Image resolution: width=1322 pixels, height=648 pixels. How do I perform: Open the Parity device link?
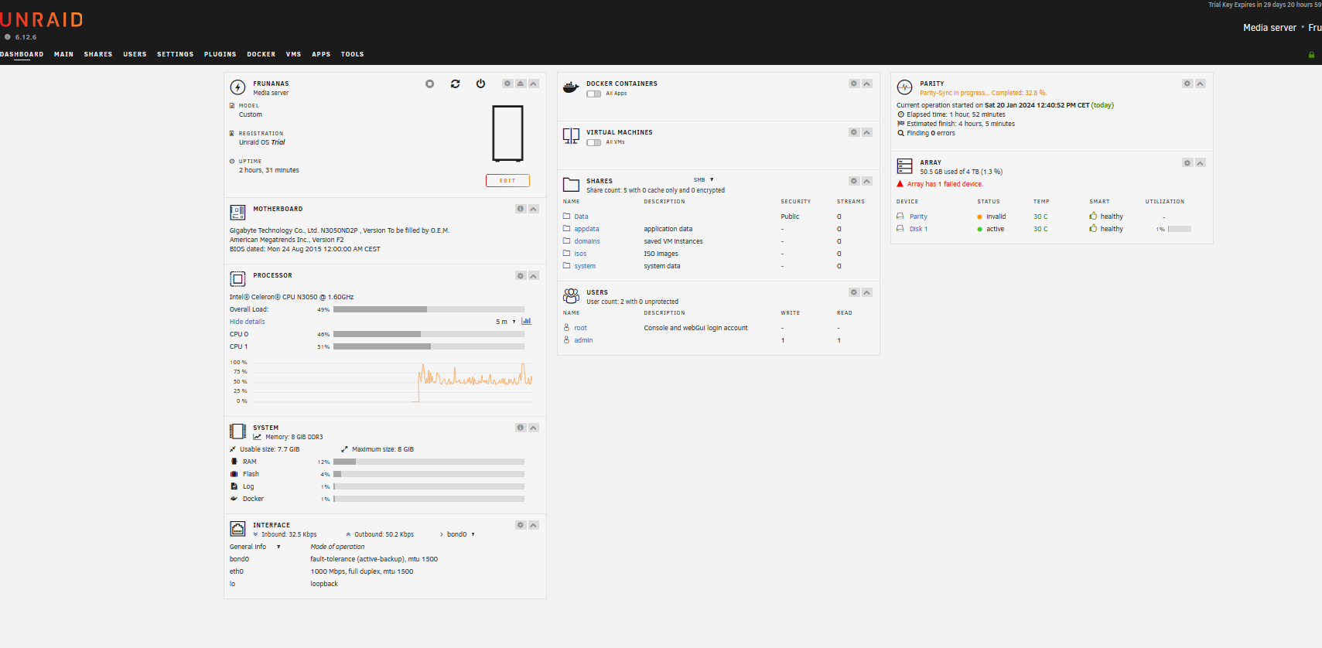coord(918,217)
